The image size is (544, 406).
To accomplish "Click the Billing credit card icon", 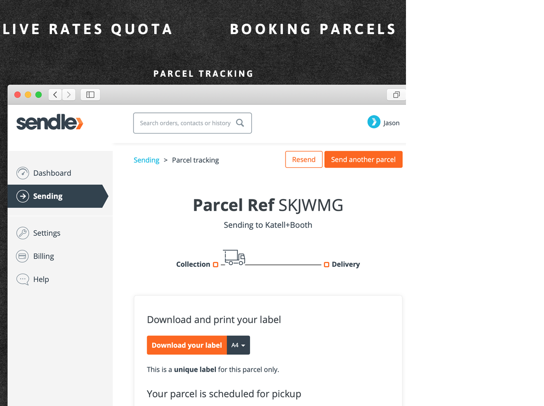I will pyautogui.click(x=23, y=256).
